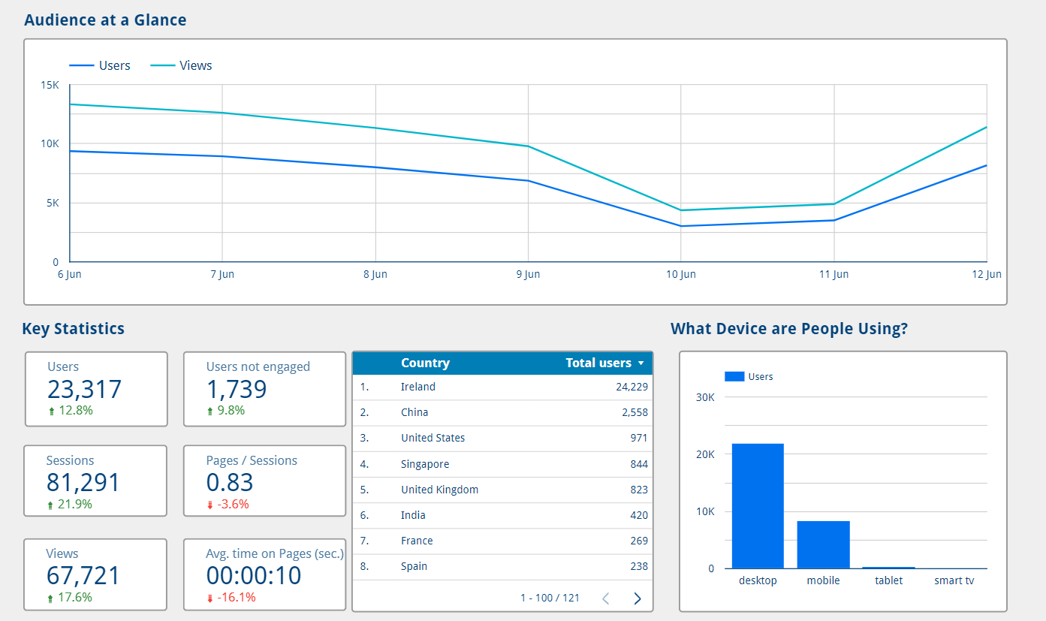The height and width of the screenshot is (621, 1046).
Task: Click the Country column header
Action: (425, 363)
